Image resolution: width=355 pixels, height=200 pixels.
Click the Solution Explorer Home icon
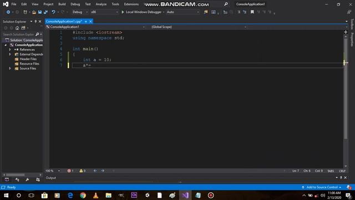[x=17, y=28]
